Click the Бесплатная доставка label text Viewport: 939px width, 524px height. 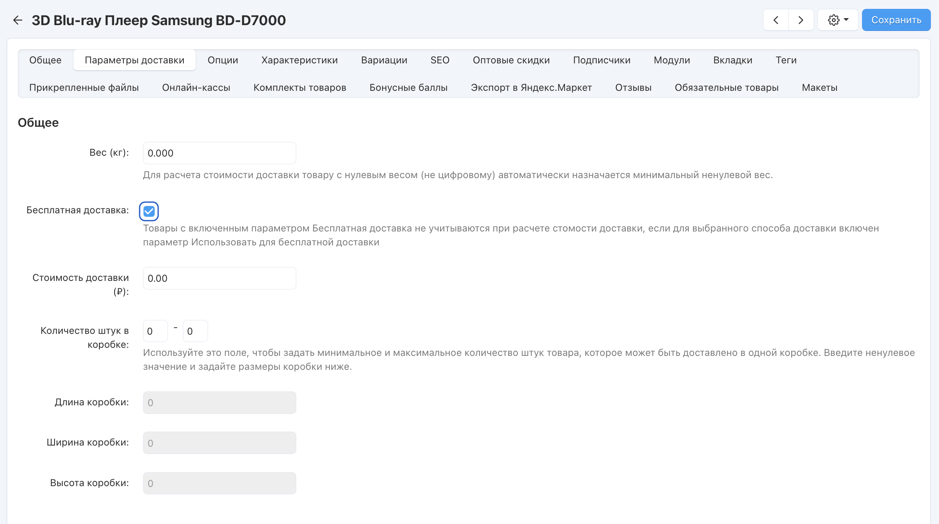pyautogui.click(x=77, y=210)
